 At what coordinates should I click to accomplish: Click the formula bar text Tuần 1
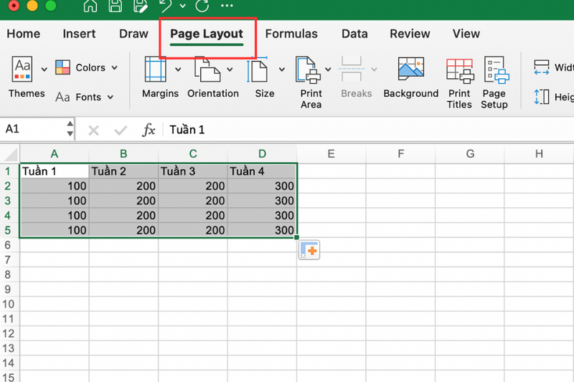187,130
